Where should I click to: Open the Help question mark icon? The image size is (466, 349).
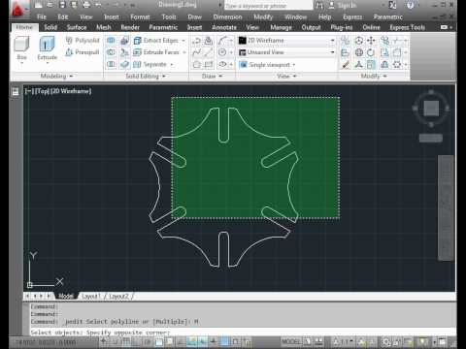click(x=410, y=5)
